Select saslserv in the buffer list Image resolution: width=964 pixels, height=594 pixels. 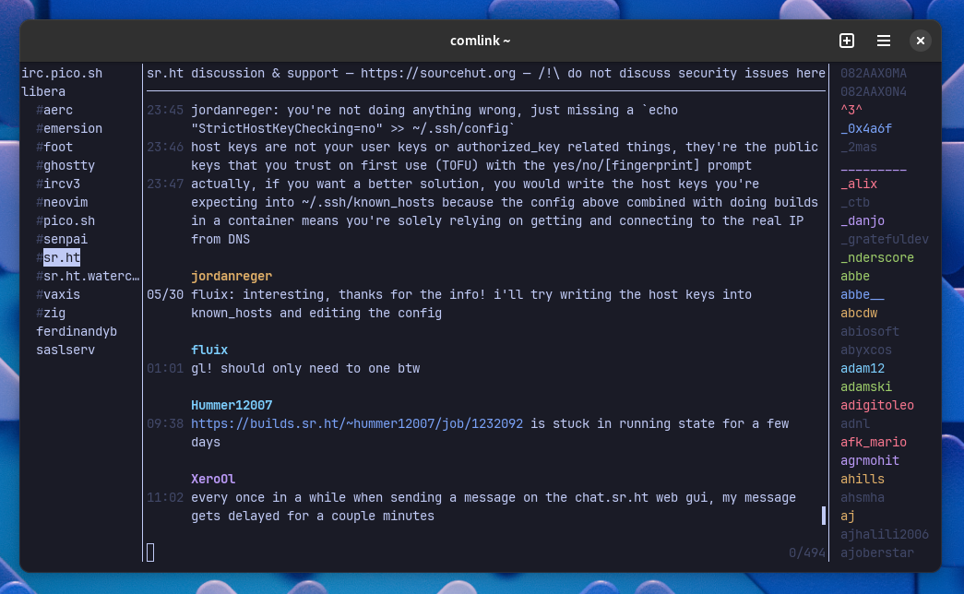[x=65, y=350]
